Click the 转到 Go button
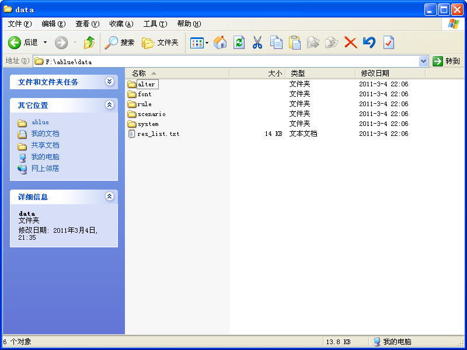467x350 pixels. point(447,61)
